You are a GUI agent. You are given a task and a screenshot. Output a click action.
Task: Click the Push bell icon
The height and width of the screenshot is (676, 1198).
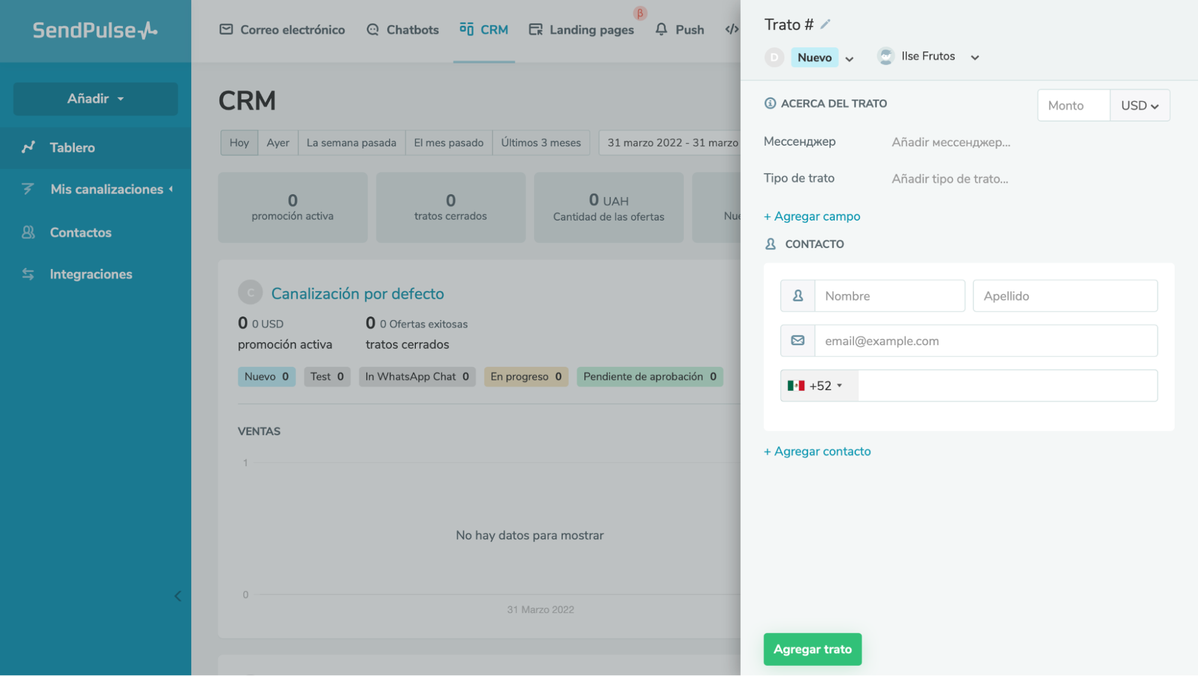(x=661, y=29)
